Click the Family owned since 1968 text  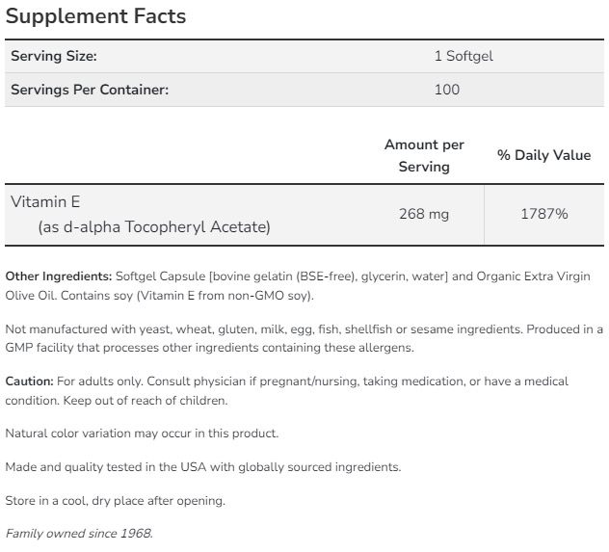79,533
